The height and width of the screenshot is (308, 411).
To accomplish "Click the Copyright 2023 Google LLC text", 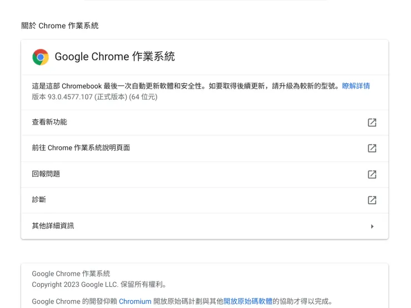I will [99, 285].
